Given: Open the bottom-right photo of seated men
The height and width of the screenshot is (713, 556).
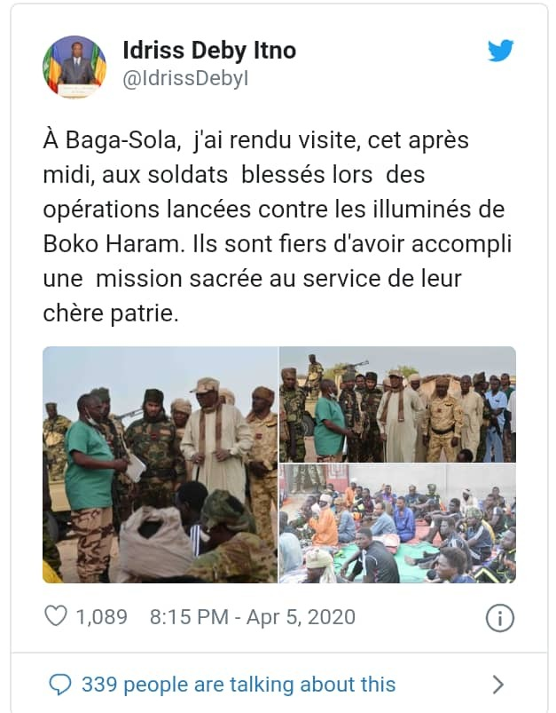Looking at the screenshot, I should (397, 524).
